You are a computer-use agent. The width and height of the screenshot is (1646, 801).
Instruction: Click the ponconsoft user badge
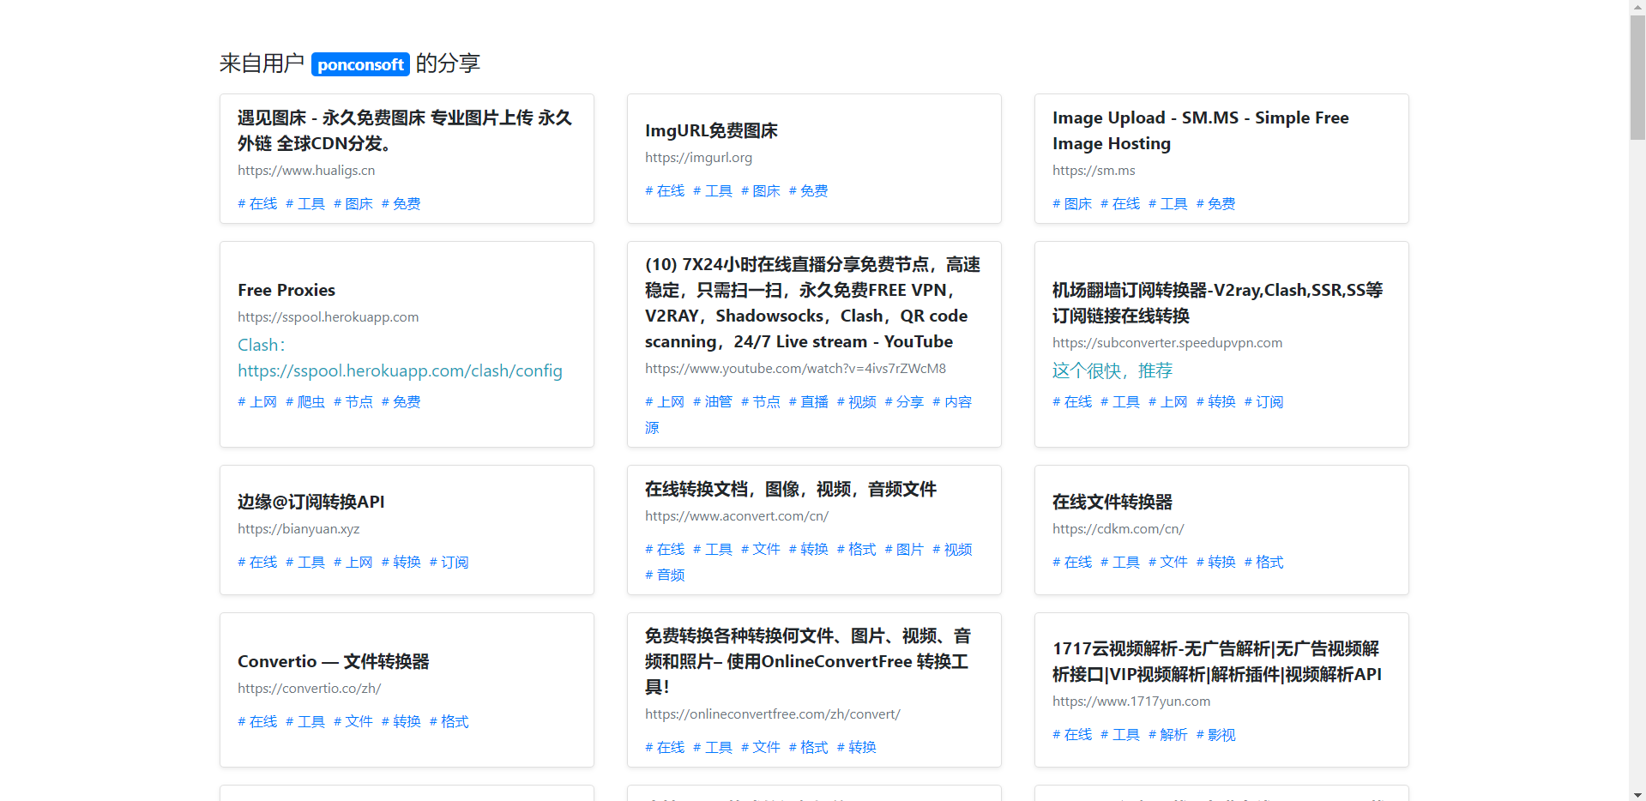[360, 64]
